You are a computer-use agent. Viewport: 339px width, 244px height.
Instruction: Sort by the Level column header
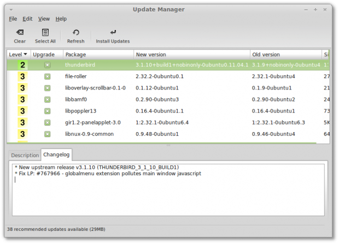[19, 55]
